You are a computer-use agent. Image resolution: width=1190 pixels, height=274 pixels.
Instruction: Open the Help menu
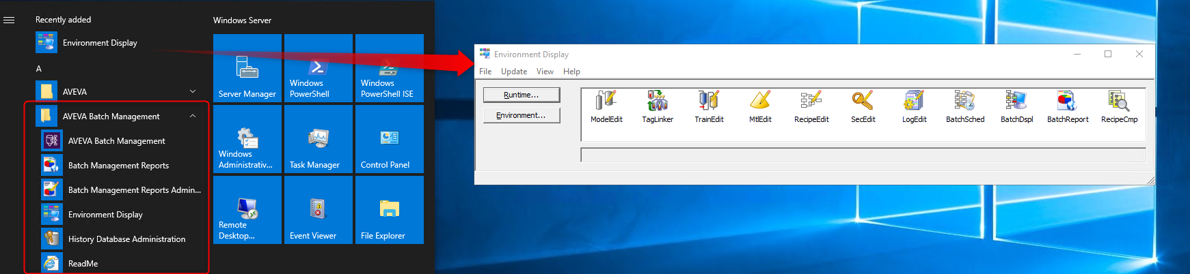coord(571,72)
